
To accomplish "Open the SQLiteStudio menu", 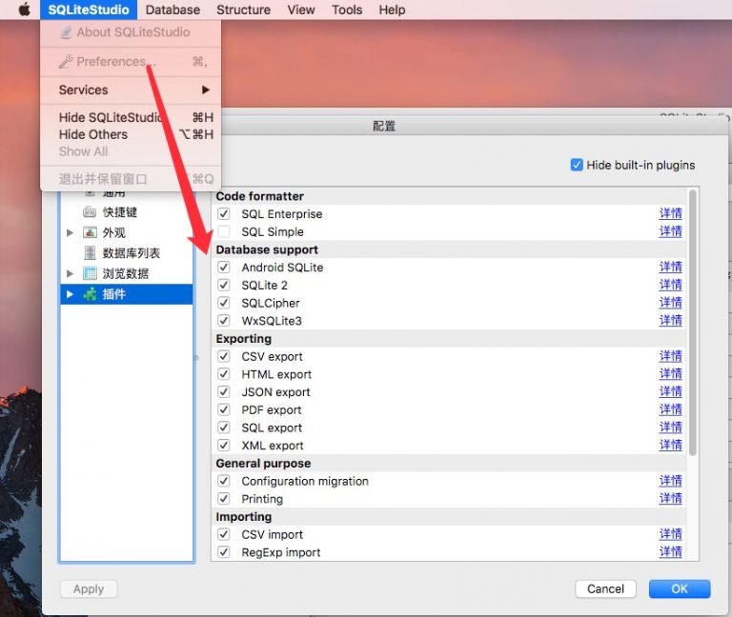I will [89, 10].
